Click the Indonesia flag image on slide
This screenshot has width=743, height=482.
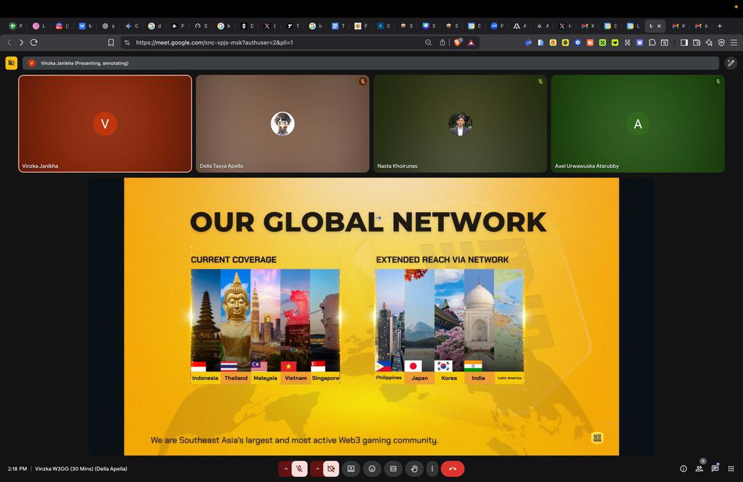(x=199, y=366)
